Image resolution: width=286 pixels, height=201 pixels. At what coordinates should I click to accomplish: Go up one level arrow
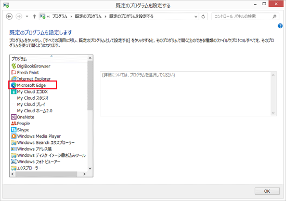coord(34,17)
